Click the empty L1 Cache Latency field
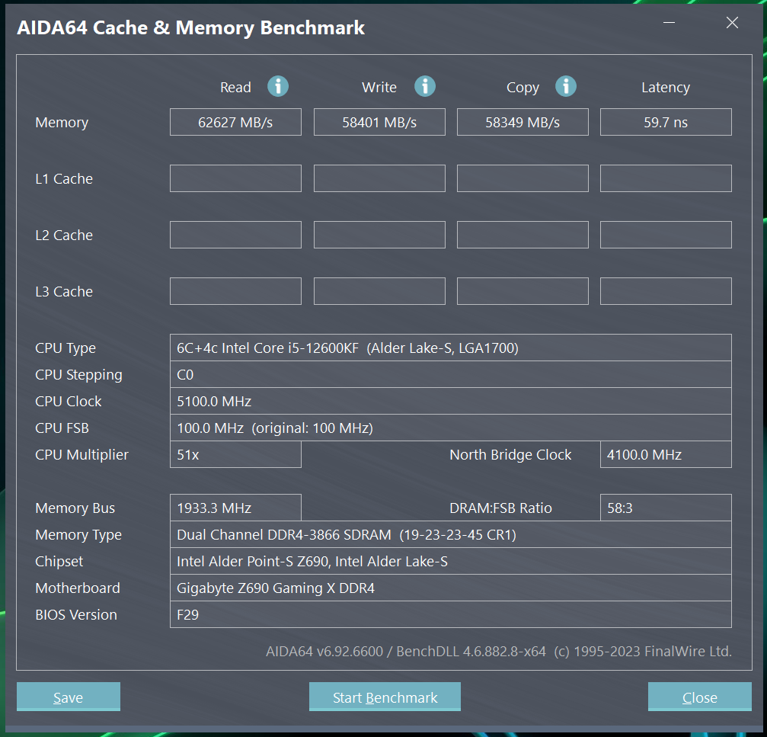Screen dimensions: 767x737 coord(666,178)
